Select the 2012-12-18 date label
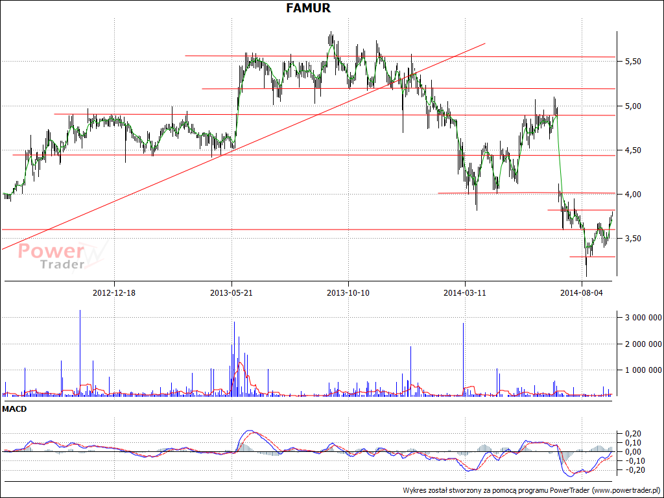This screenshot has height=498, width=664. click(x=114, y=292)
